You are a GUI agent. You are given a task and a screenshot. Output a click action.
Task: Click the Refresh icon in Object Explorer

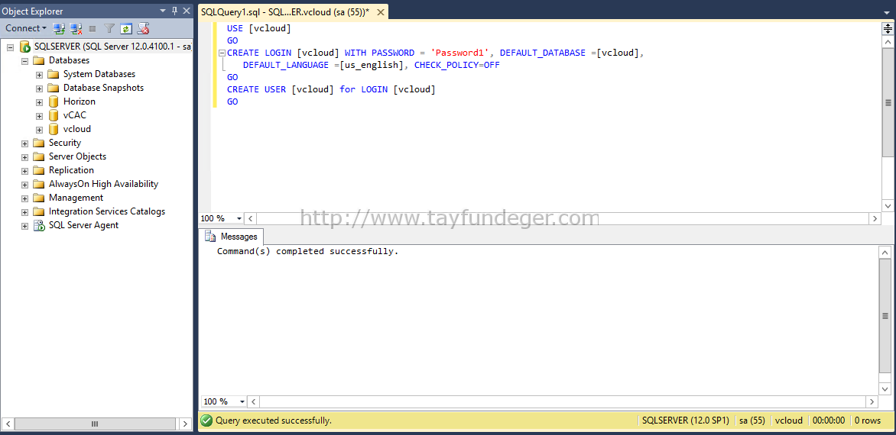(125, 28)
